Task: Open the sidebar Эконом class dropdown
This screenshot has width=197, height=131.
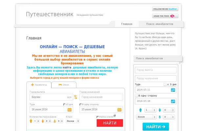Action: coord(146,117)
